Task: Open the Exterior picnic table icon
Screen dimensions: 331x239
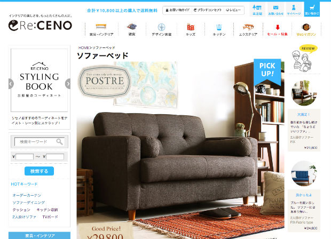Action: coord(248,27)
